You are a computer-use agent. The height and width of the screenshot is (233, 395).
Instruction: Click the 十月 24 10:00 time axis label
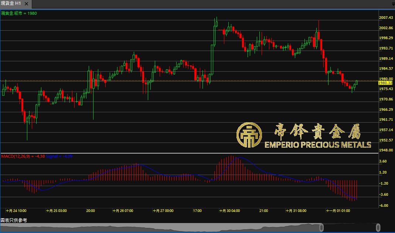[16, 210]
